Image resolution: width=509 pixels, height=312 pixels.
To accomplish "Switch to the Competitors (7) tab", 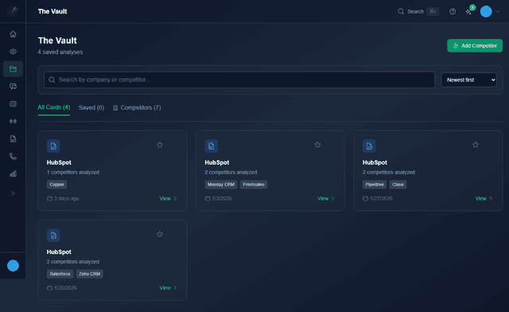I will point(137,107).
